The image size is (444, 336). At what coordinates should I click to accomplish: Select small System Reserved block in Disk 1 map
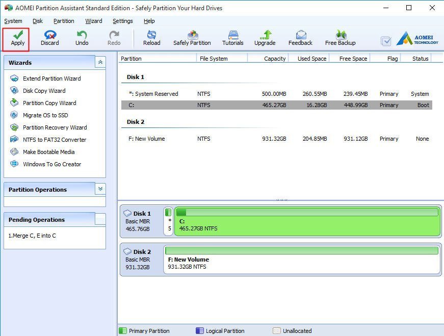pyautogui.click(x=168, y=221)
